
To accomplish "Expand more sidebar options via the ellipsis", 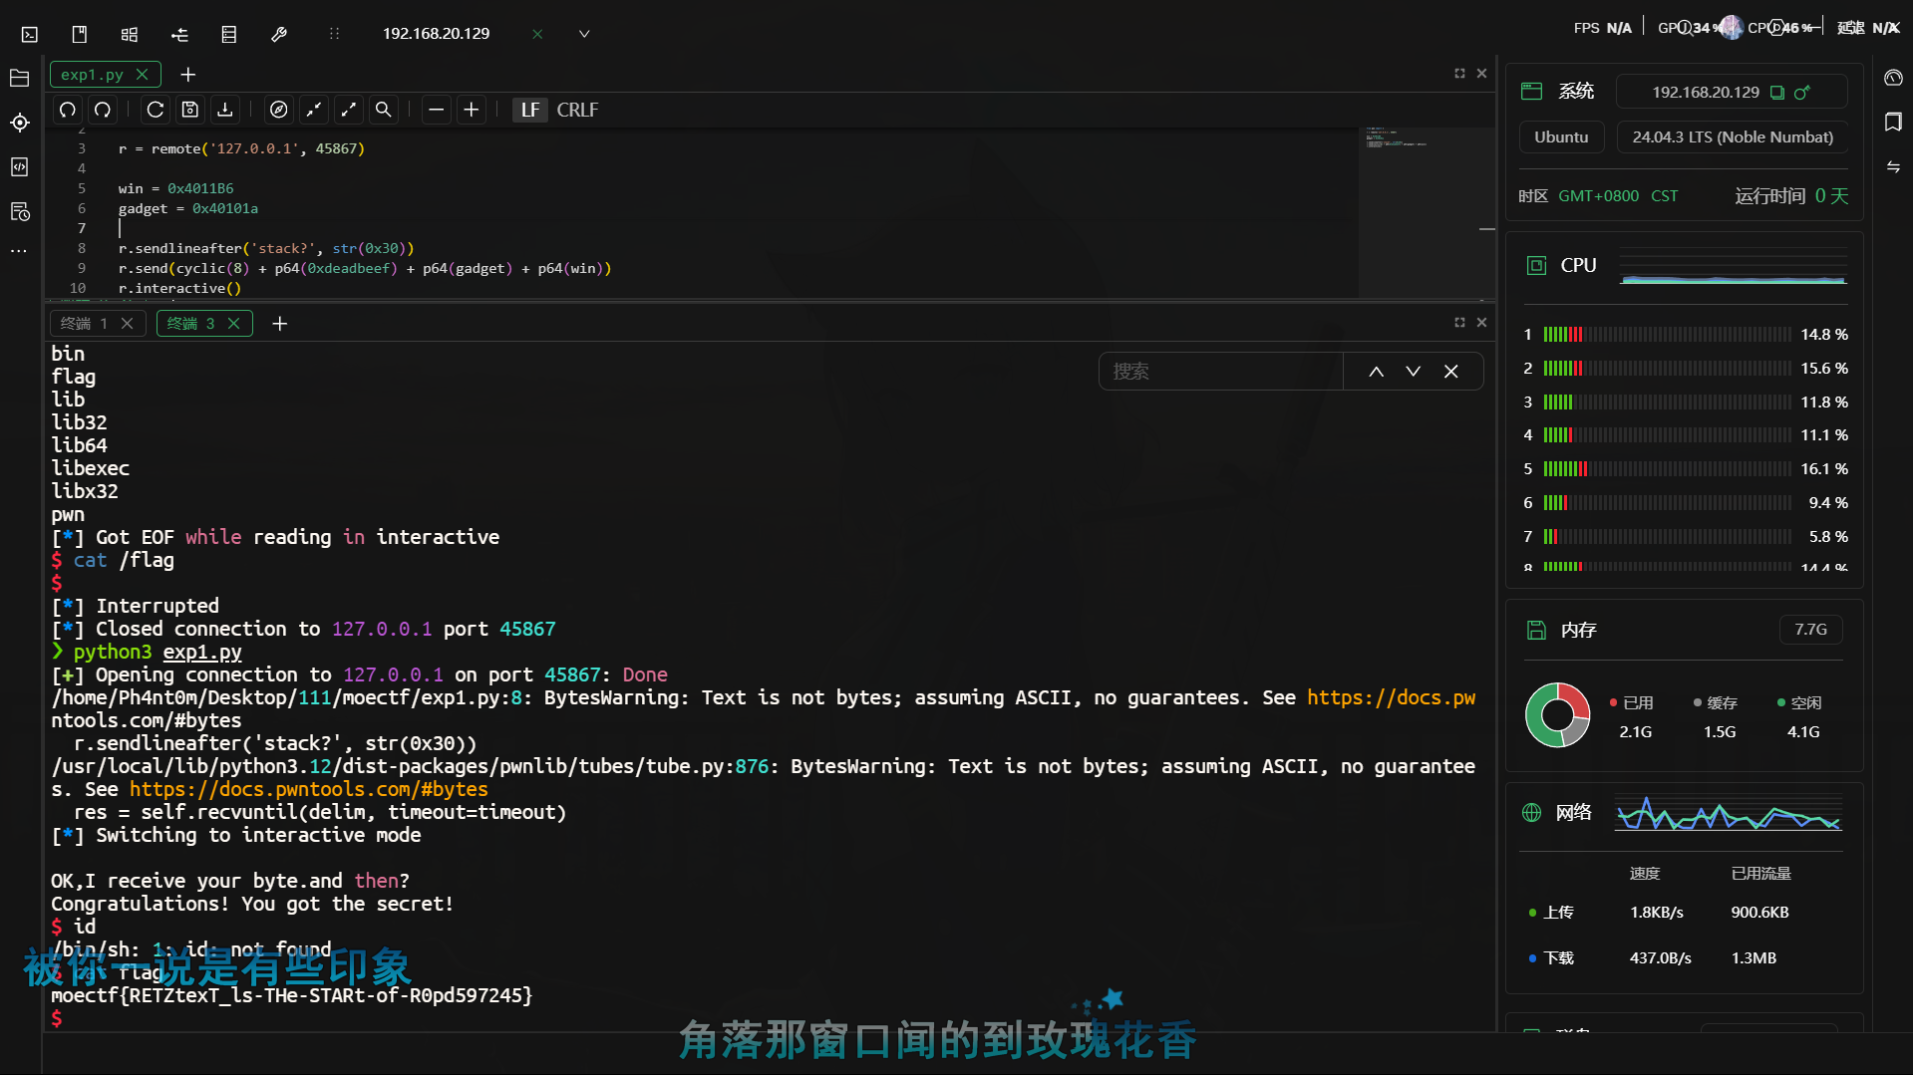I will [19, 250].
